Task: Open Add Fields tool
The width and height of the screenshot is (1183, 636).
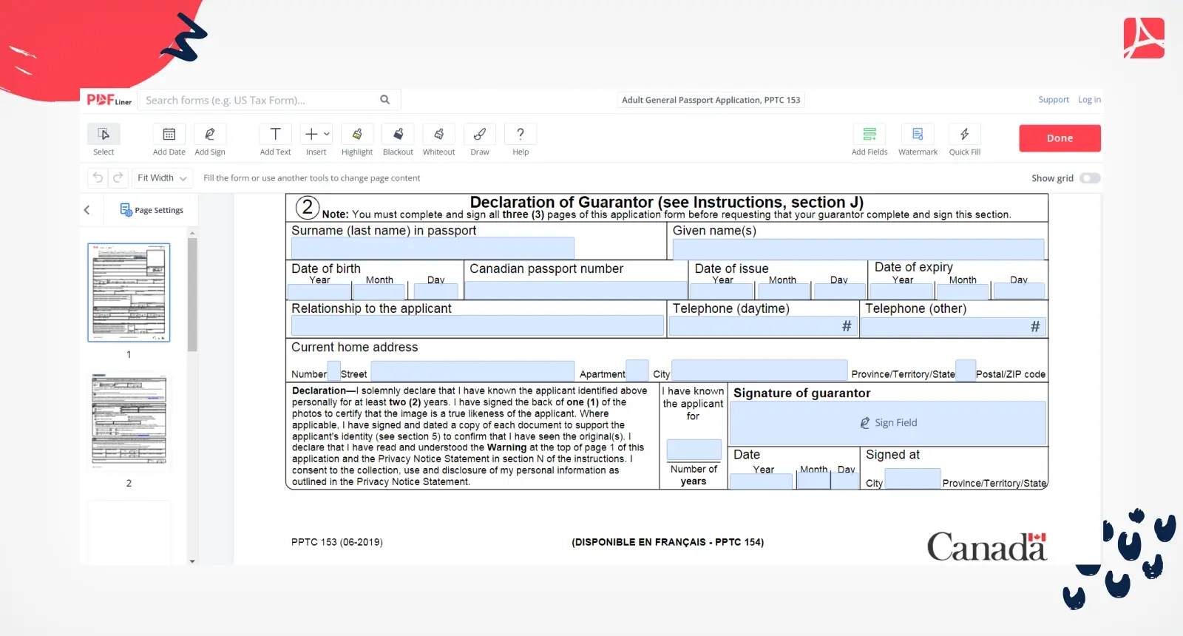Action: click(870, 134)
